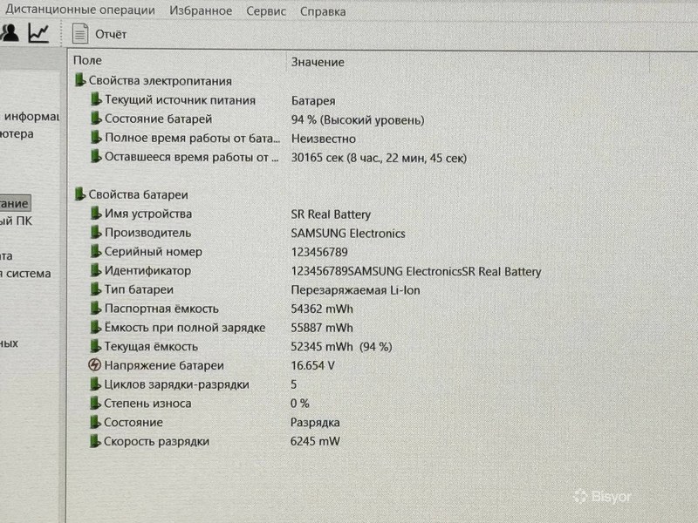Click the value 52345 mWh (94 %)

(x=341, y=347)
